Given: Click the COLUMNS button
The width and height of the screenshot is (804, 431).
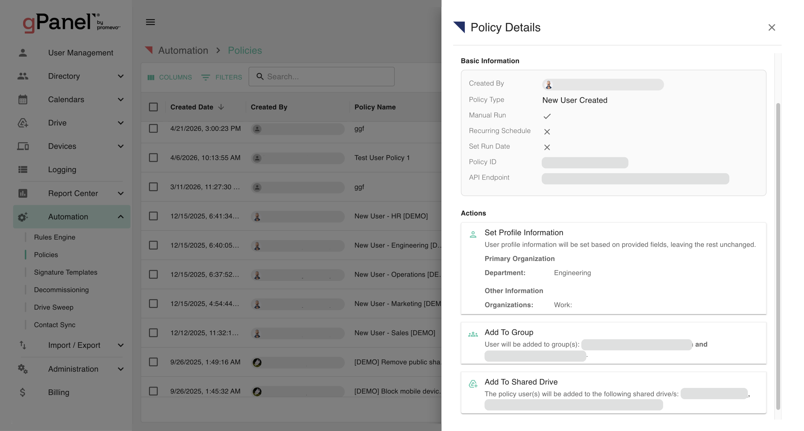Looking at the screenshot, I should pos(170,77).
